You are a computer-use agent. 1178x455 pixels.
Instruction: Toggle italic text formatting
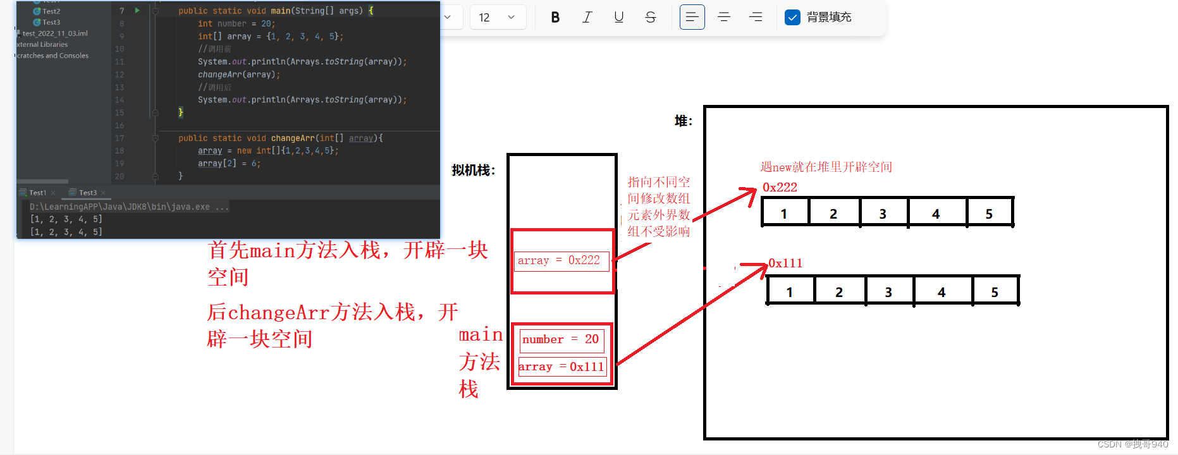(x=587, y=17)
